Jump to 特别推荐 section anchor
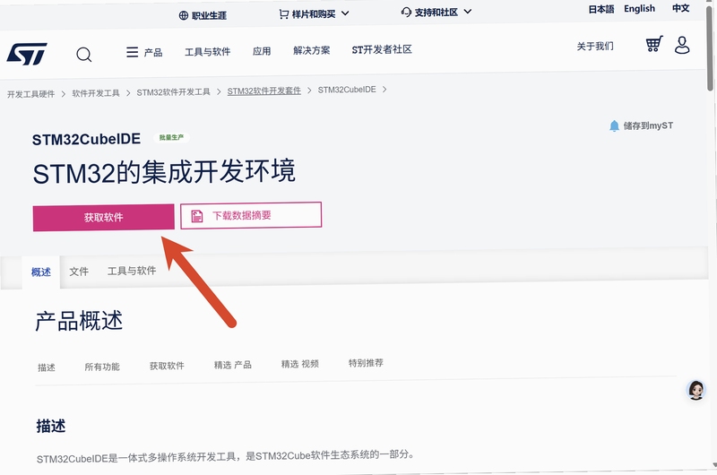This screenshot has height=475, width=717. coord(366,363)
